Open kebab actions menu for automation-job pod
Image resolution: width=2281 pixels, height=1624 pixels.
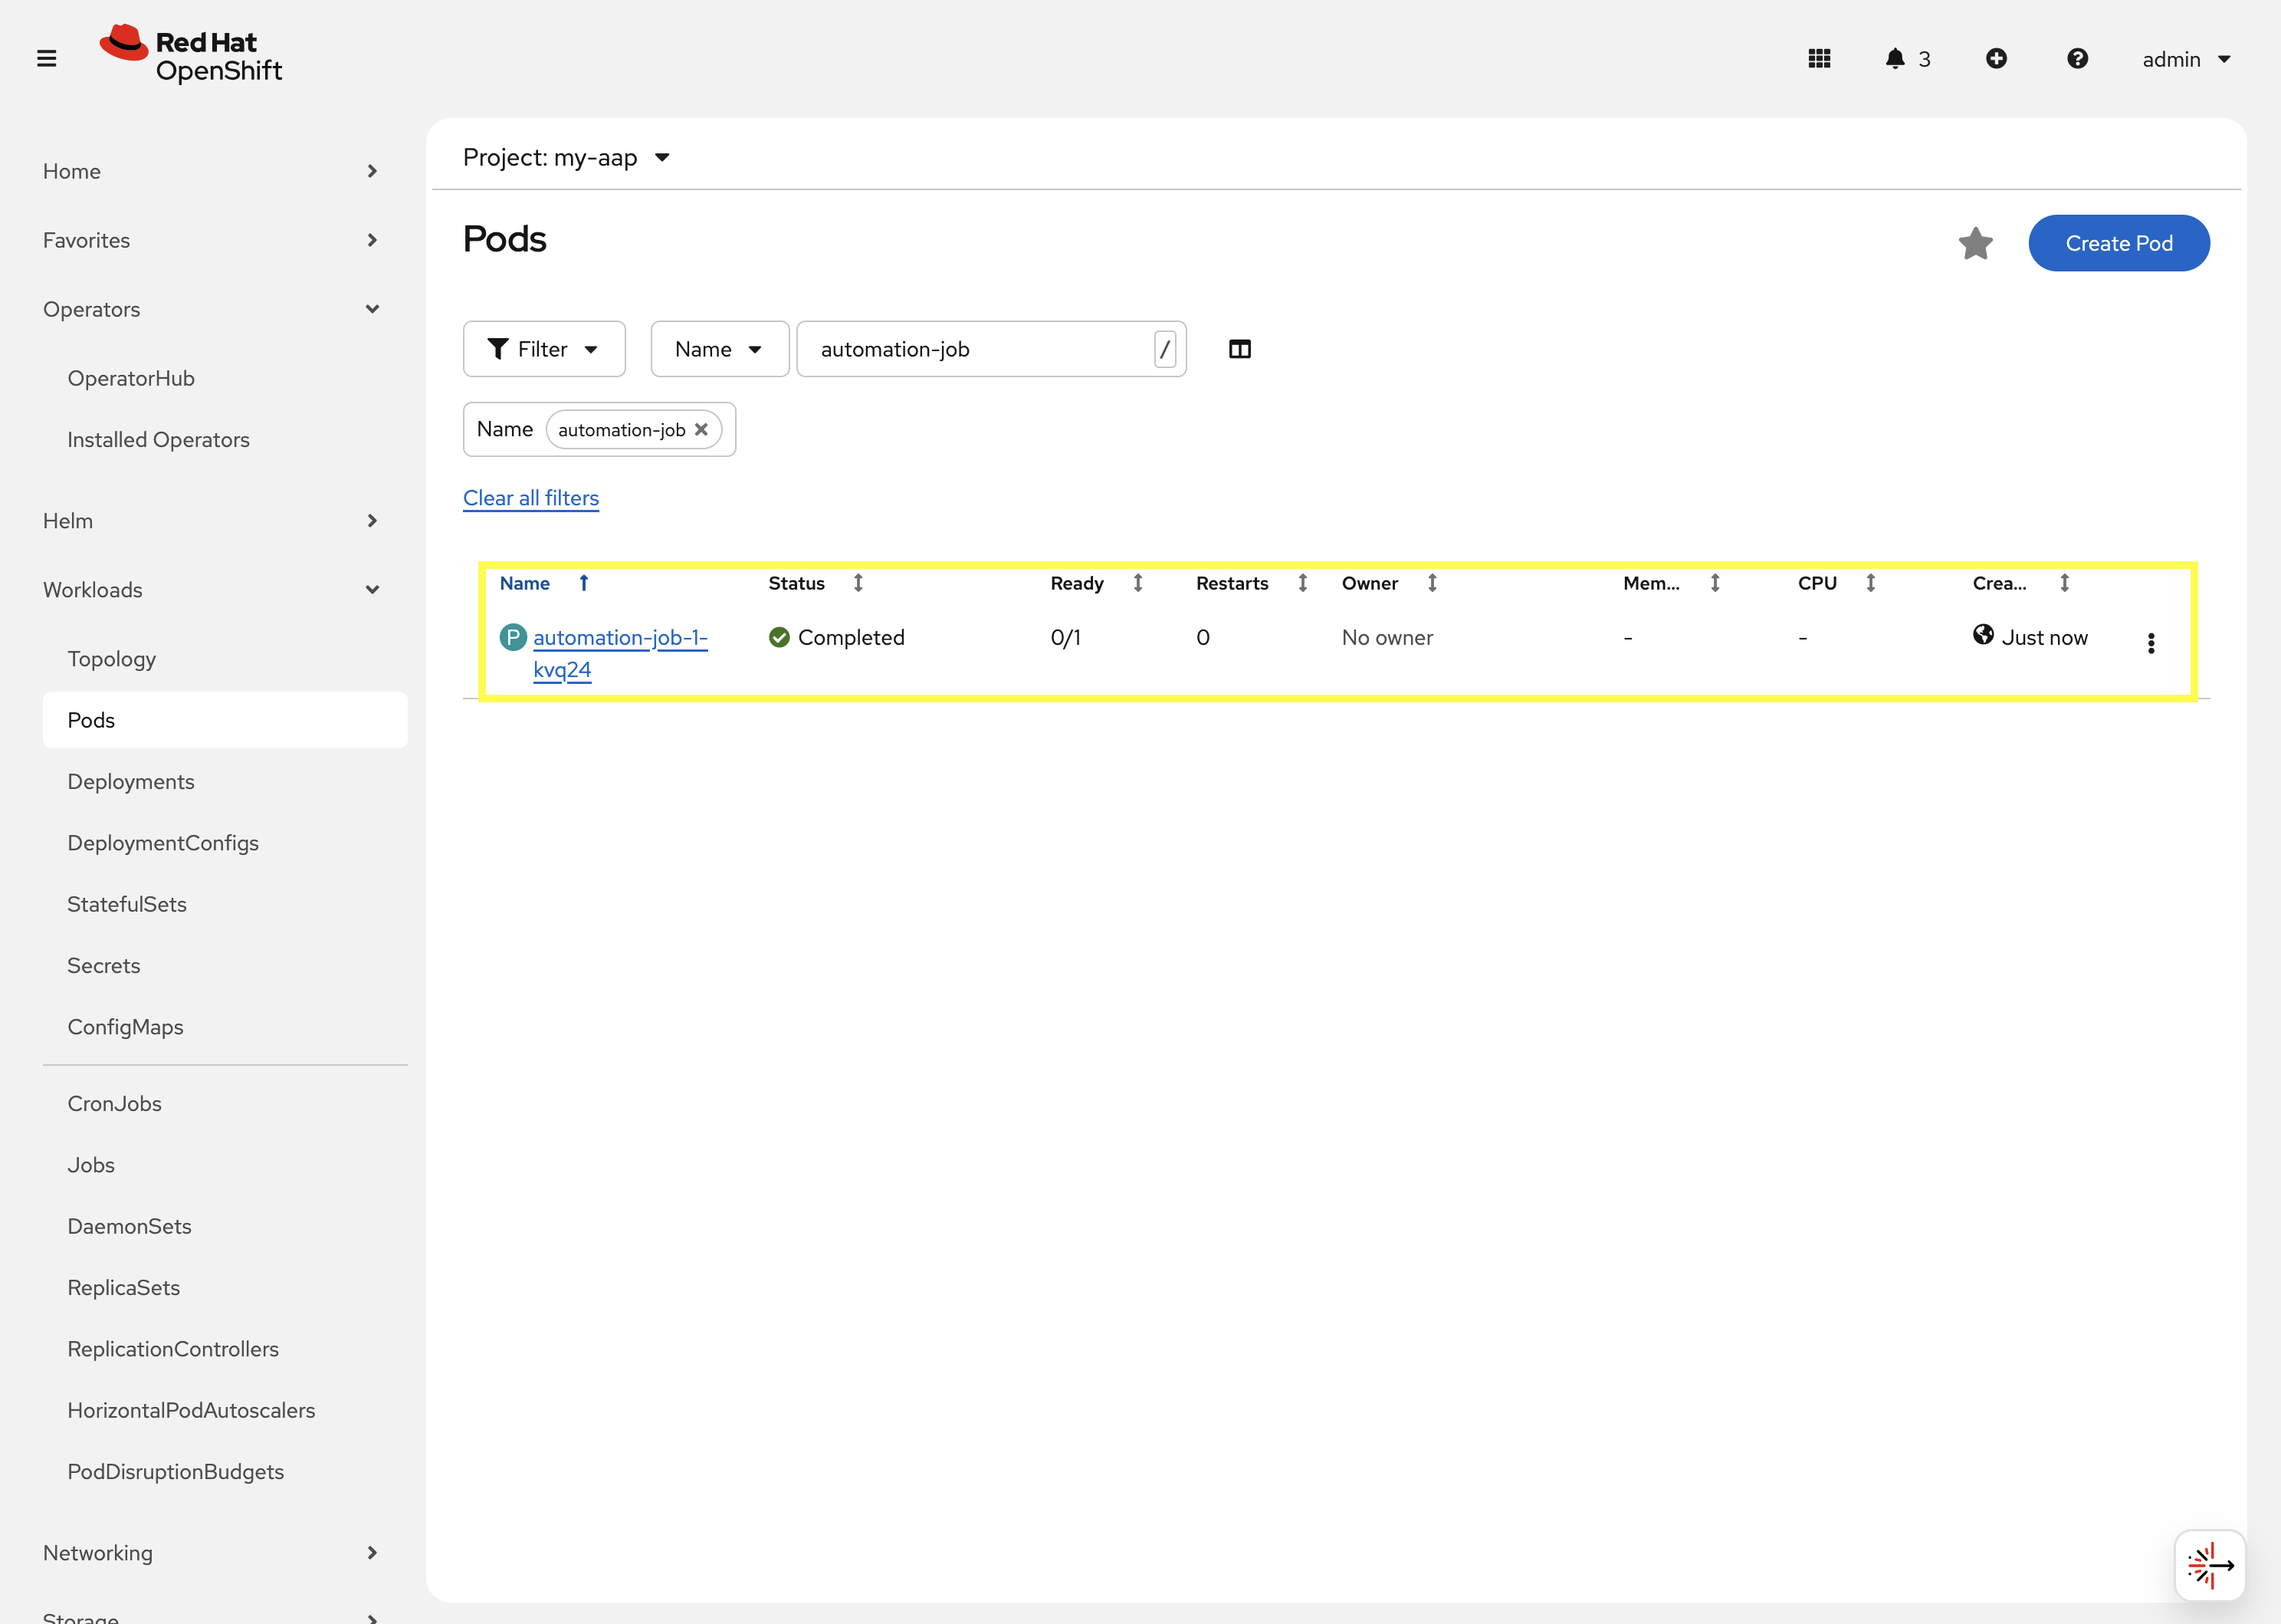point(2150,643)
